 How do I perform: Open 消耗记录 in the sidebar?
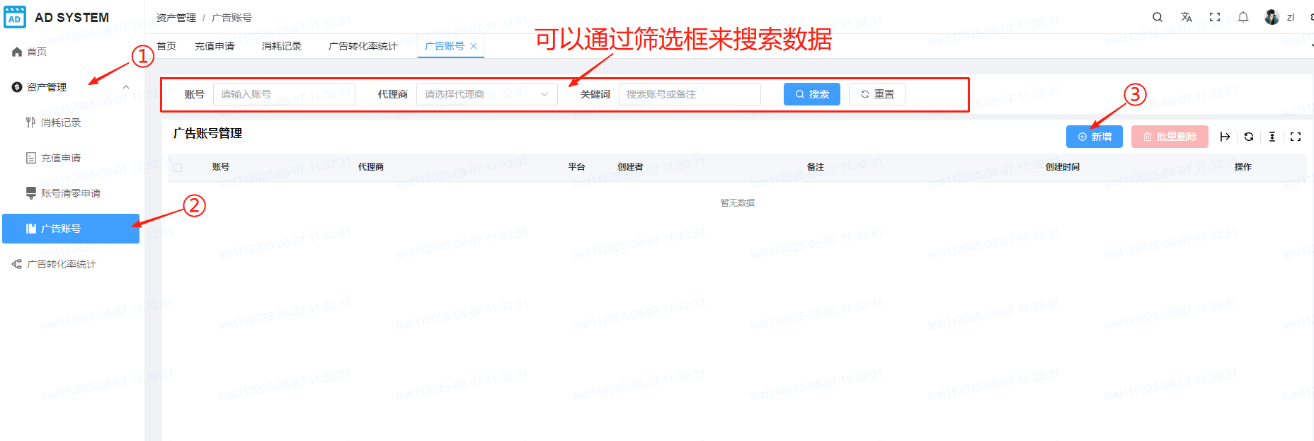click(61, 122)
